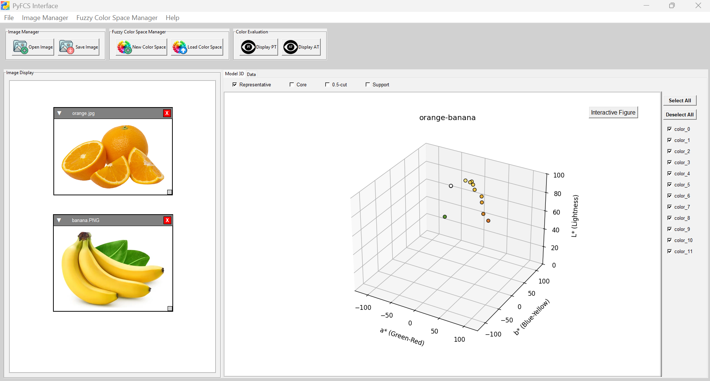Toggle the color_5 checkbox

670,185
